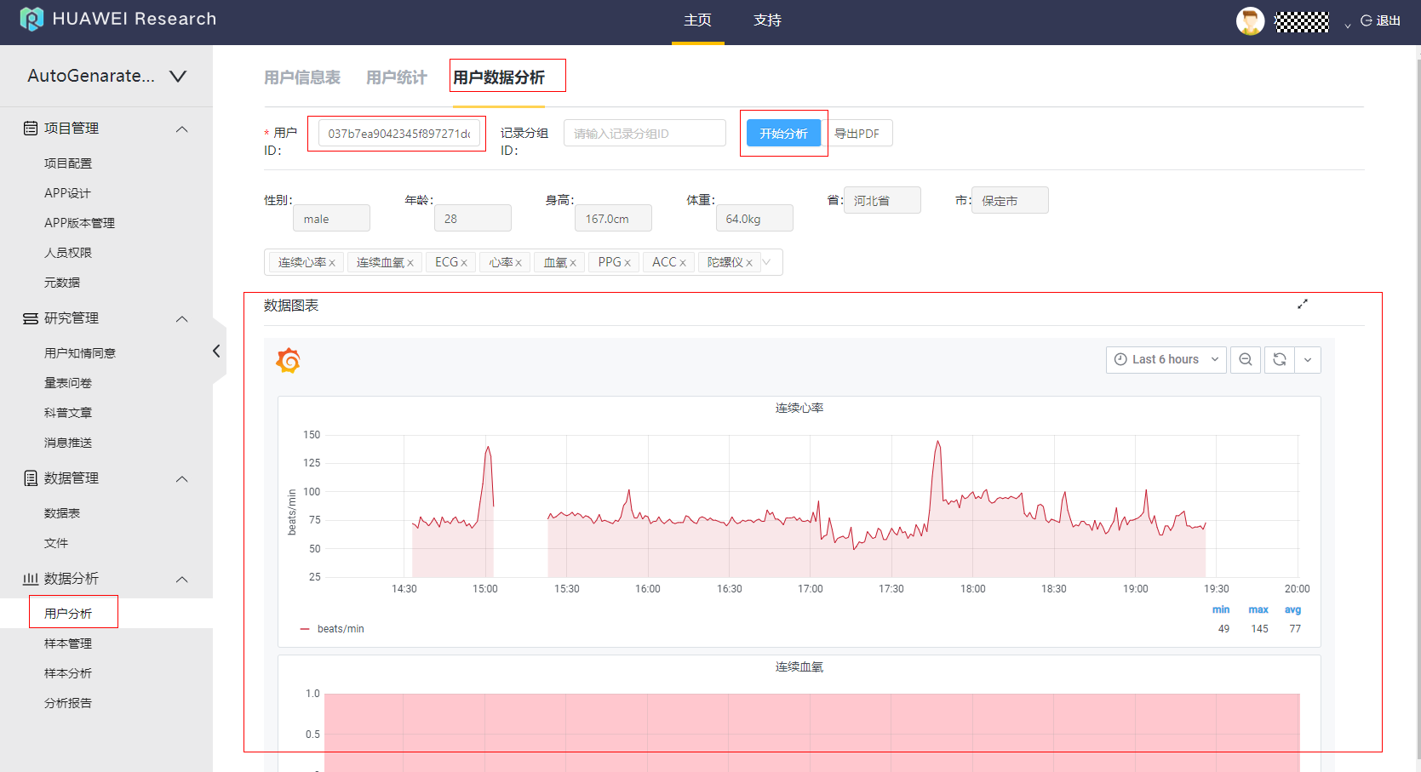Expand the 数据图表 panel to fullscreen
Screen dimensions: 1421x772
[1303, 304]
